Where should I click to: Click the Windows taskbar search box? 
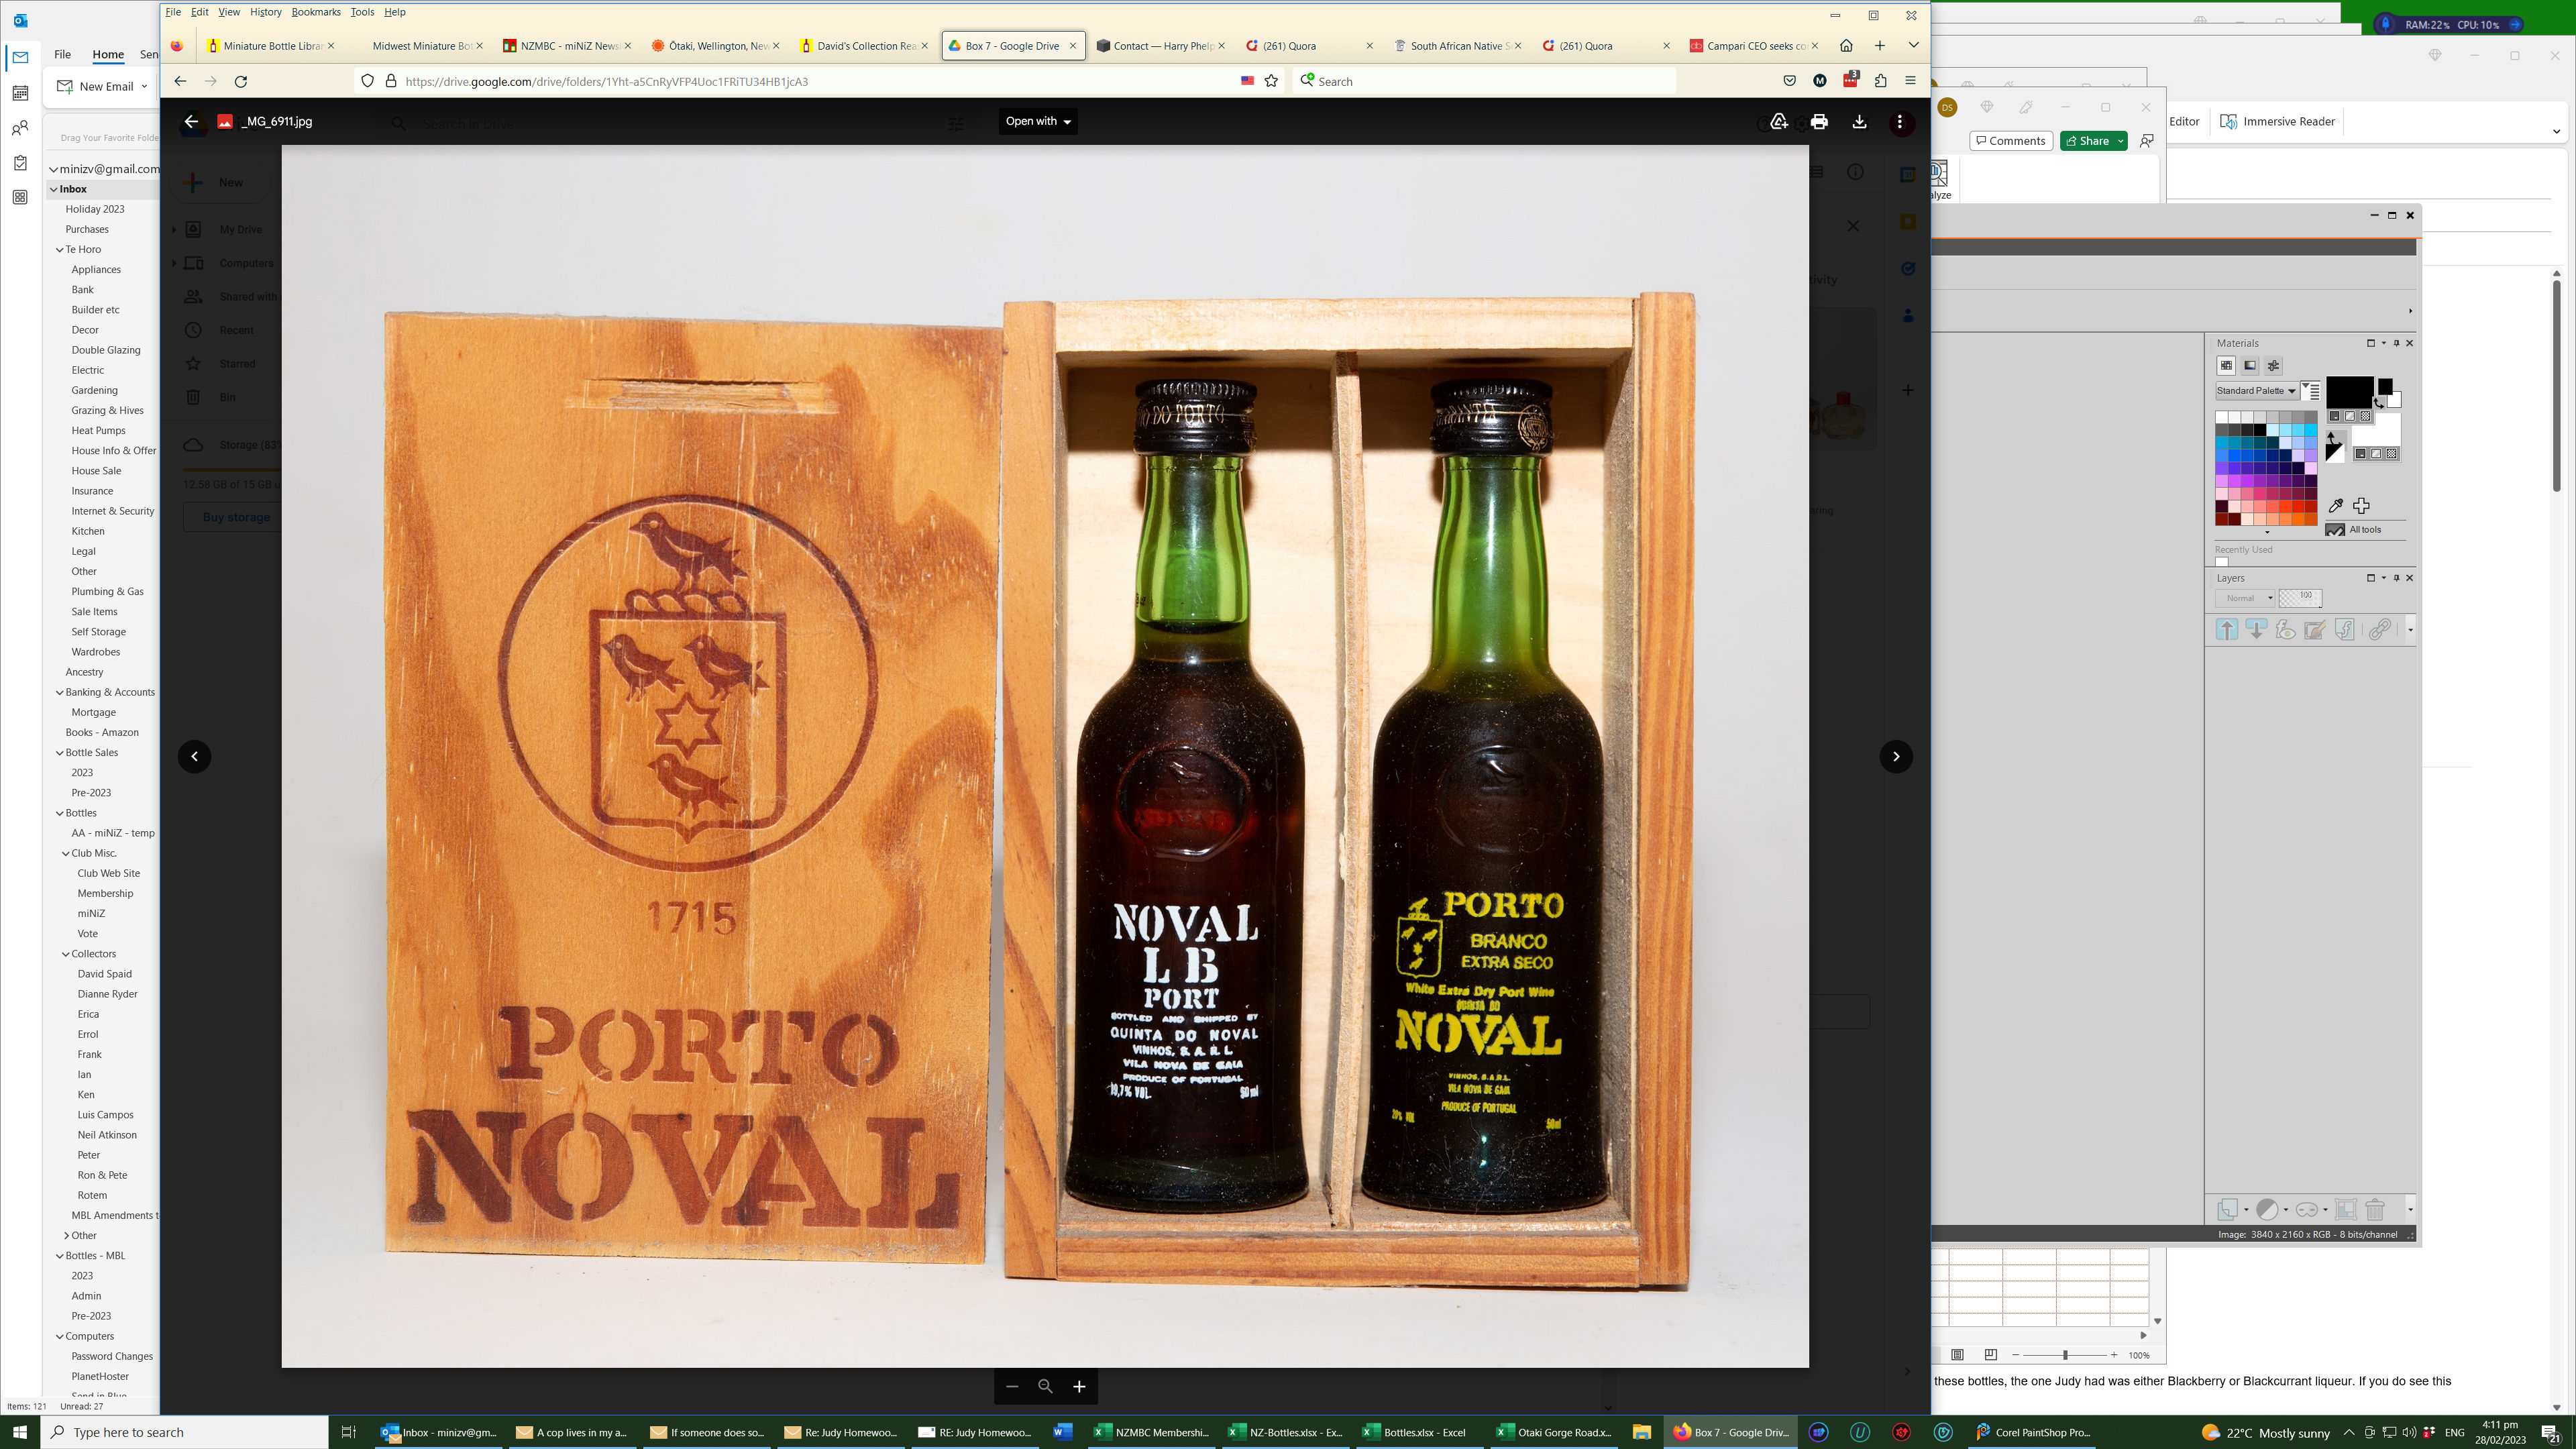click(185, 1432)
